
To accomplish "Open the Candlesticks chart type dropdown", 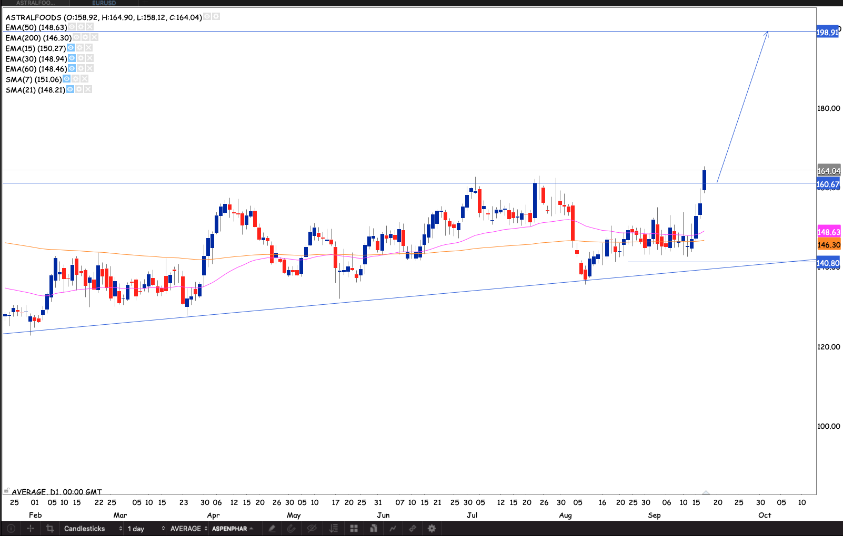I will pyautogui.click(x=93, y=529).
